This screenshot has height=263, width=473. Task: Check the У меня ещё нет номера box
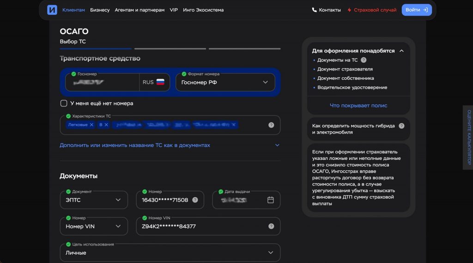(x=64, y=103)
